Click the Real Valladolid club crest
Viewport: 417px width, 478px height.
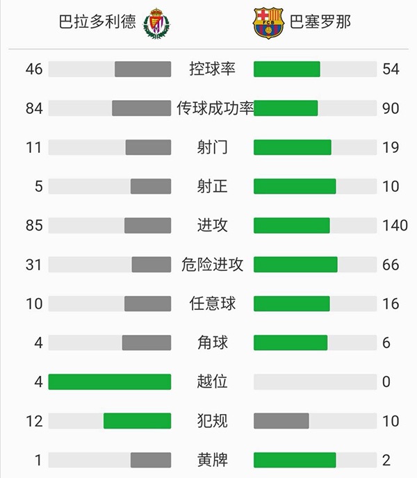point(156,23)
